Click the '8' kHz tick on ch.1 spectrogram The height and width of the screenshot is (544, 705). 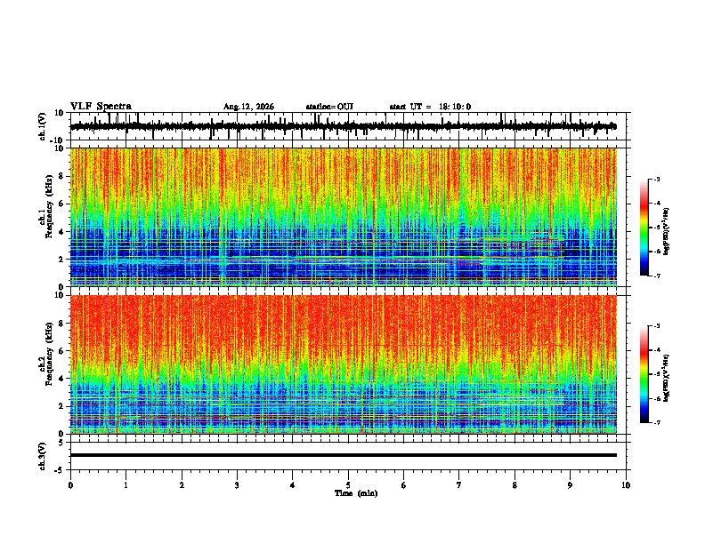pyautogui.click(x=62, y=176)
